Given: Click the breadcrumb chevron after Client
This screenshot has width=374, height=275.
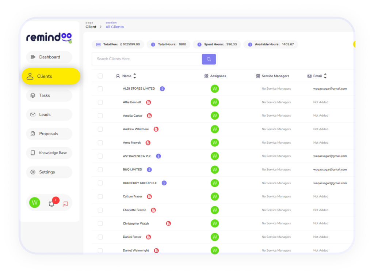Looking at the screenshot, I should [101, 27].
